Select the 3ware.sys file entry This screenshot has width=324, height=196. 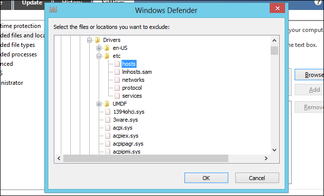click(x=126, y=120)
